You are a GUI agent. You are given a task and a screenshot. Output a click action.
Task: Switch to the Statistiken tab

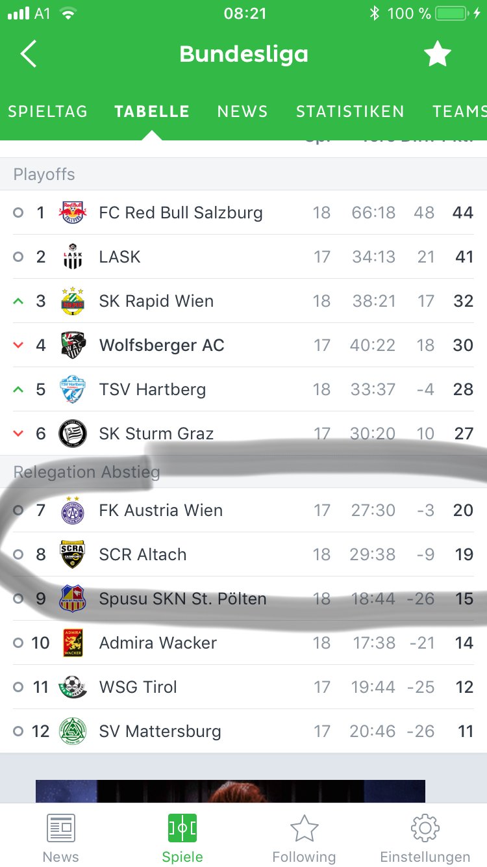click(x=350, y=112)
